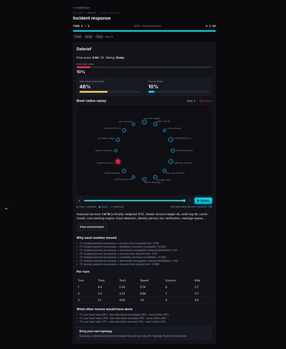Step replay forward with right arrow
The height and width of the screenshot is (349, 286).
(190, 201)
